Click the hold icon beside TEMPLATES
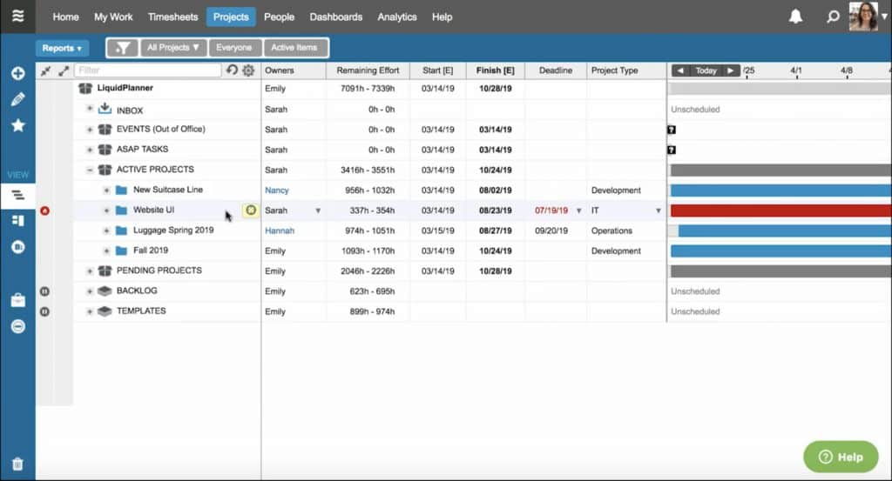Image resolution: width=892 pixels, height=481 pixels. point(45,311)
